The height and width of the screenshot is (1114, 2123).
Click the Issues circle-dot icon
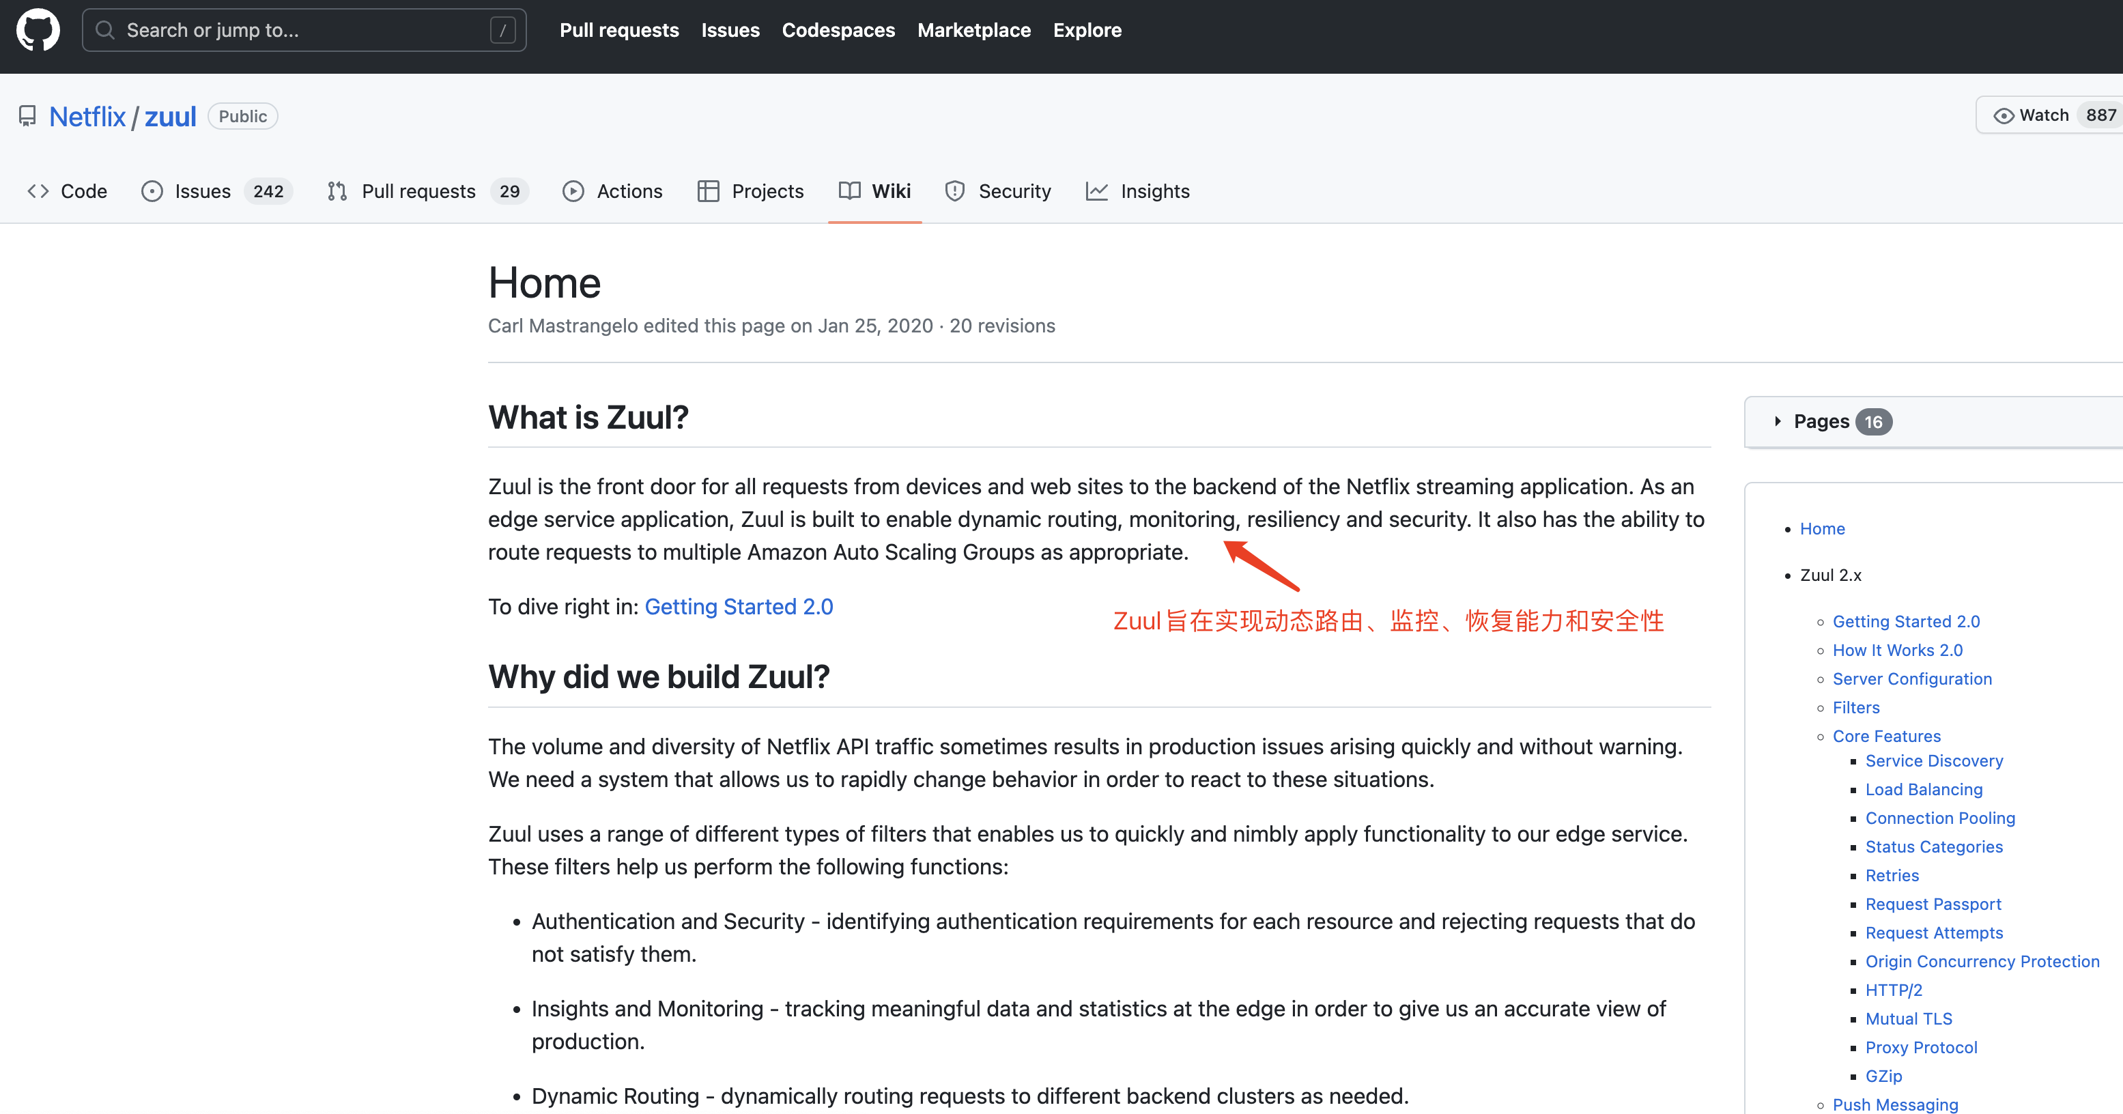click(152, 191)
